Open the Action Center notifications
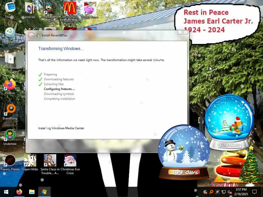This screenshot has width=263, height=197. [255, 192]
